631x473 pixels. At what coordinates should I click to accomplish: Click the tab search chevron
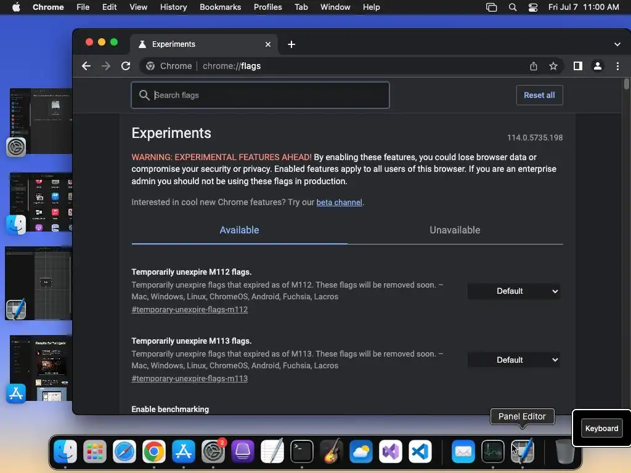point(617,44)
